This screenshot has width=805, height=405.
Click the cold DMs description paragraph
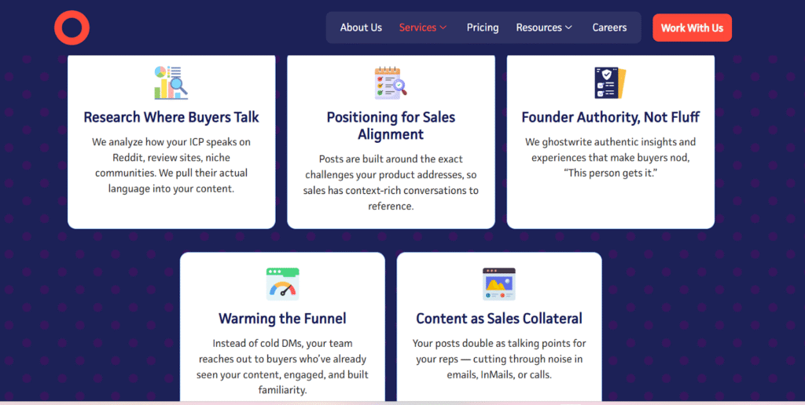tap(282, 367)
